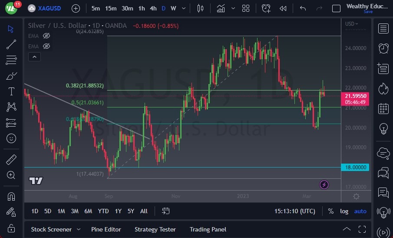Open the ideas stream comment icon
This screenshot has height=238, width=393.
tap(383, 193)
